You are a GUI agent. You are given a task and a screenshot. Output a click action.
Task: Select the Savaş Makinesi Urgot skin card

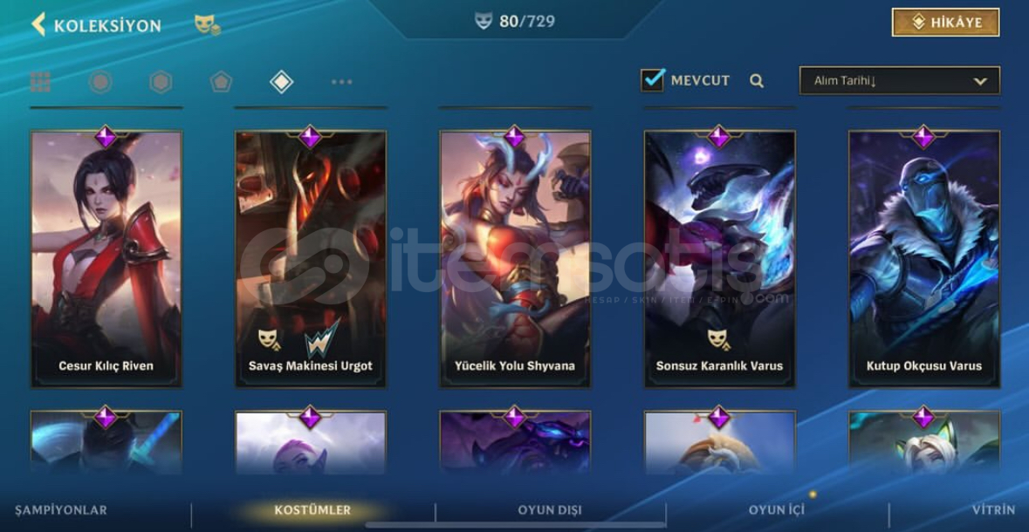pos(311,259)
